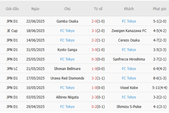Open Shimizu S-Pulse team link
The image size is (169, 113).
[x=129, y=107]
